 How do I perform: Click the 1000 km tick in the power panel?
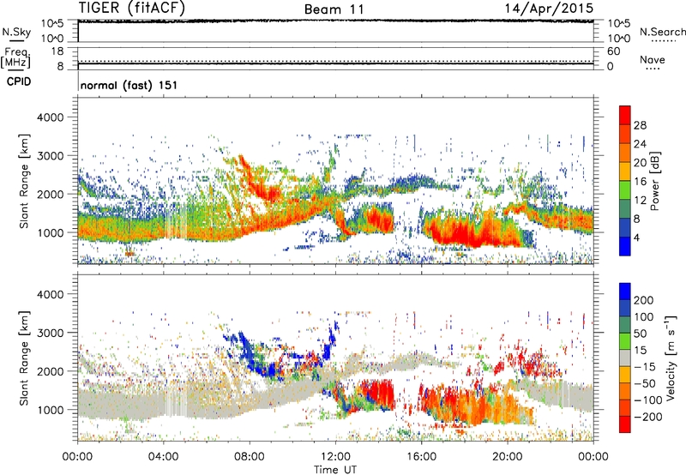(50, 232)
